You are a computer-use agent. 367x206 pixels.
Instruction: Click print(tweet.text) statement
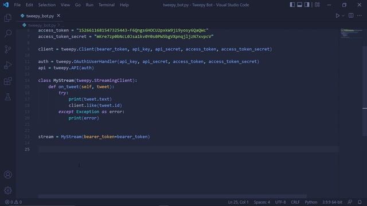pyautogui.click(x=90, y=99)
